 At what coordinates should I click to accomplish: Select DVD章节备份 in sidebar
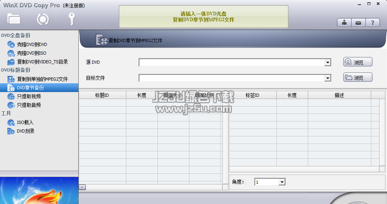click(39, 88)
